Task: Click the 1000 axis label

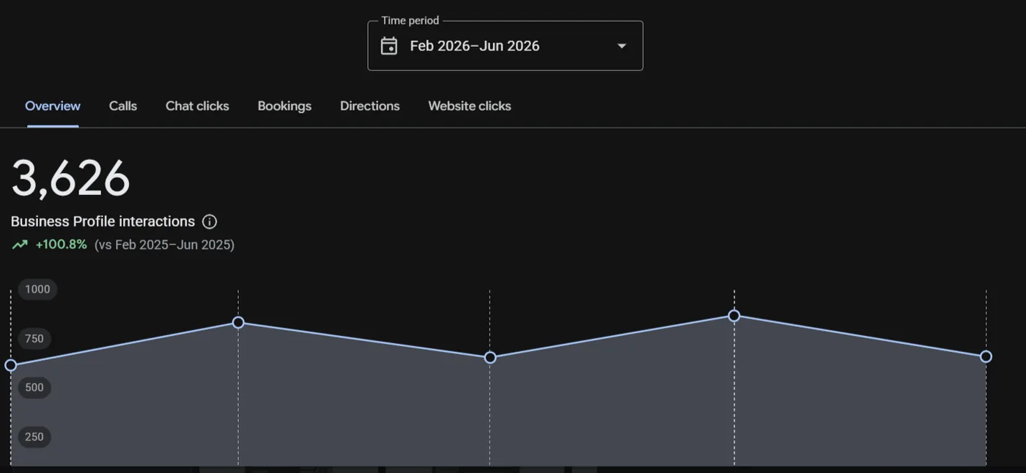Action: pos(37,290)
